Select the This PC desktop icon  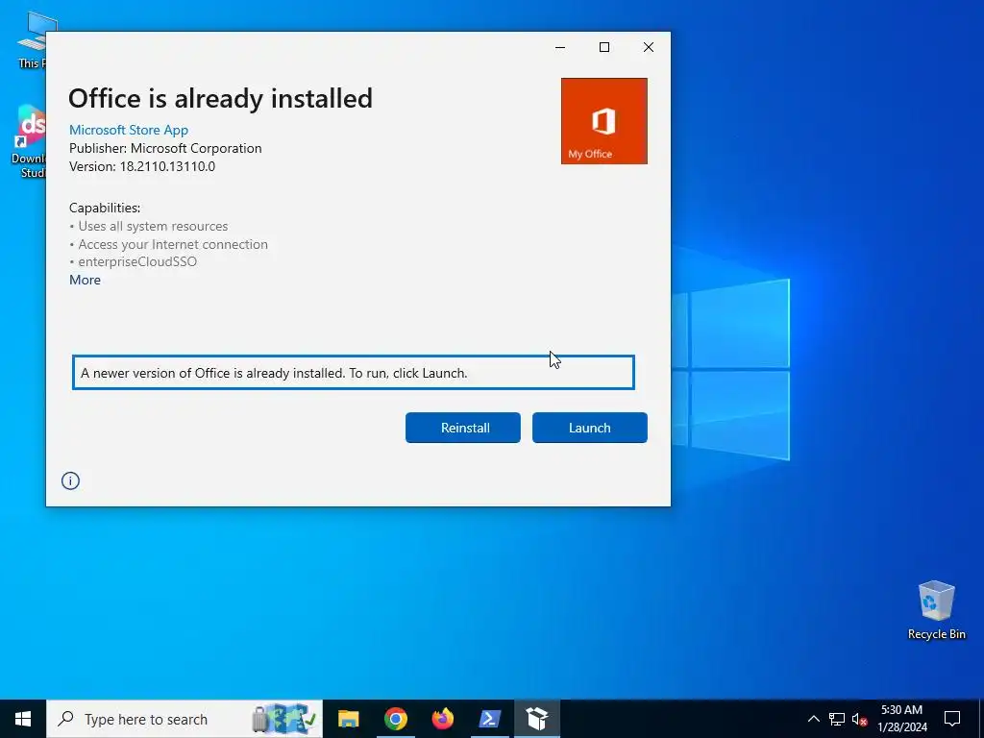click(x=32, y=40)
